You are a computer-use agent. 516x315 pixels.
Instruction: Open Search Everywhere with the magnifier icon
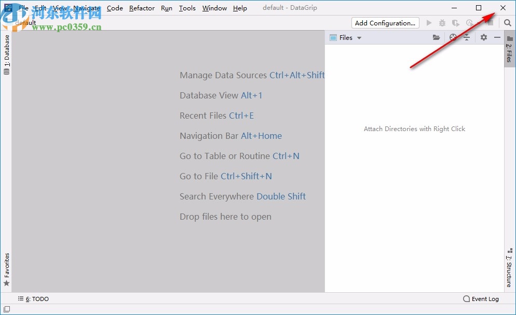point(507,23)
